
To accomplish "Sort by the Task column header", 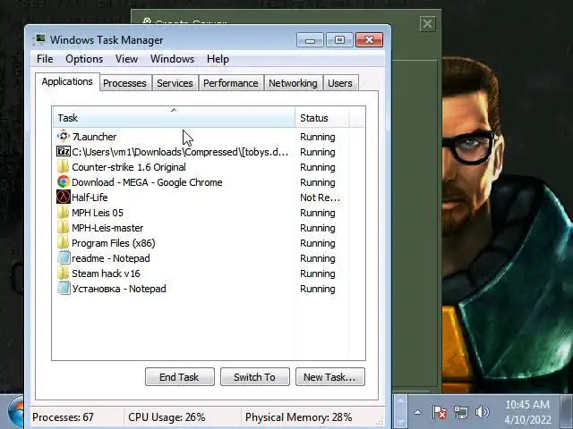I will 174,117.
